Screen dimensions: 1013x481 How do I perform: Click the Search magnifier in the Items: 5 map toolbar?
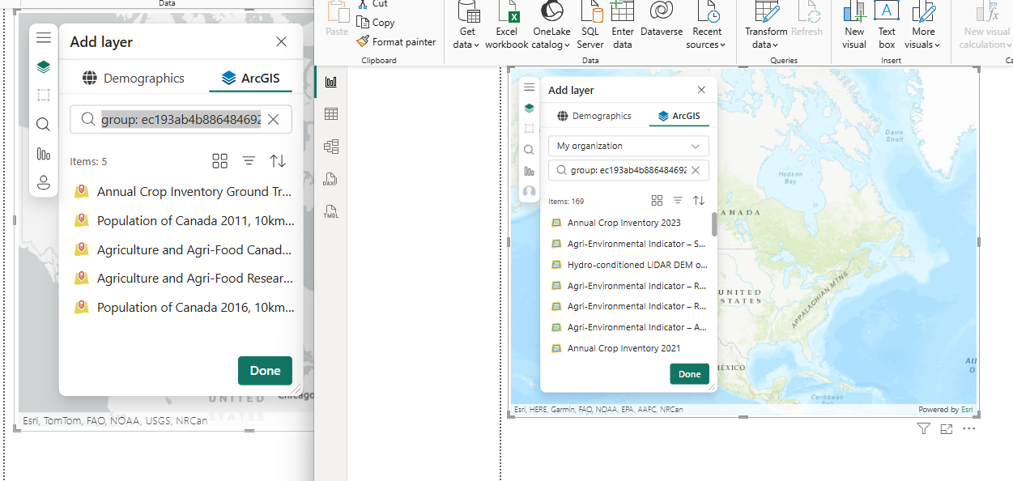44,124
